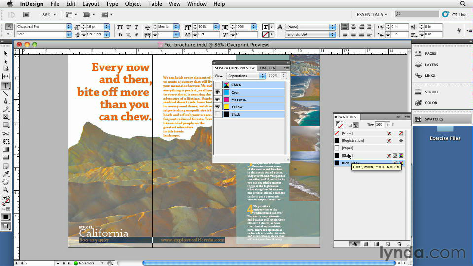Select the [None] swatch
473x266 pixels.
coord(369,133)
